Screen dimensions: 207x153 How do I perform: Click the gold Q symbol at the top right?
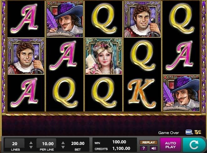182,18
